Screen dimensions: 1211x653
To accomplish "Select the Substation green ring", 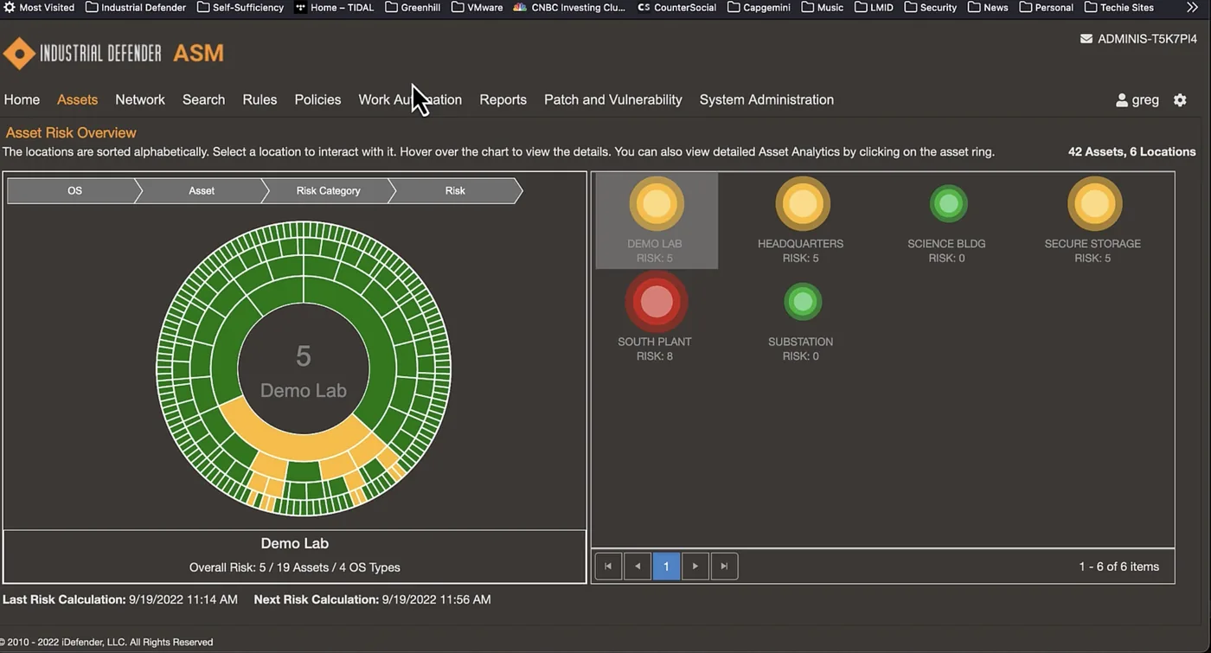I will [803, 302].
